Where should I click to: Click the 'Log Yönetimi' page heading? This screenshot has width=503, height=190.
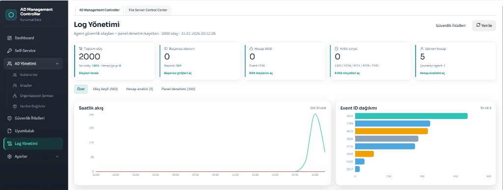[97, 24]
